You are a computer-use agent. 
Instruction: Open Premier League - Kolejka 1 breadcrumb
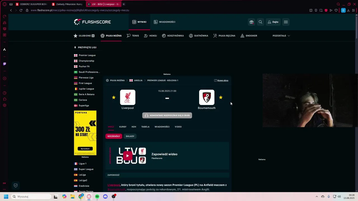click(163, 80)
